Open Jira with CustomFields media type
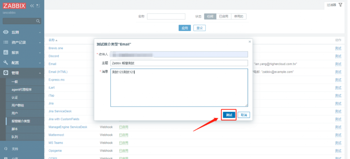This screenshot has width=350, height=159. coord(64,119)
